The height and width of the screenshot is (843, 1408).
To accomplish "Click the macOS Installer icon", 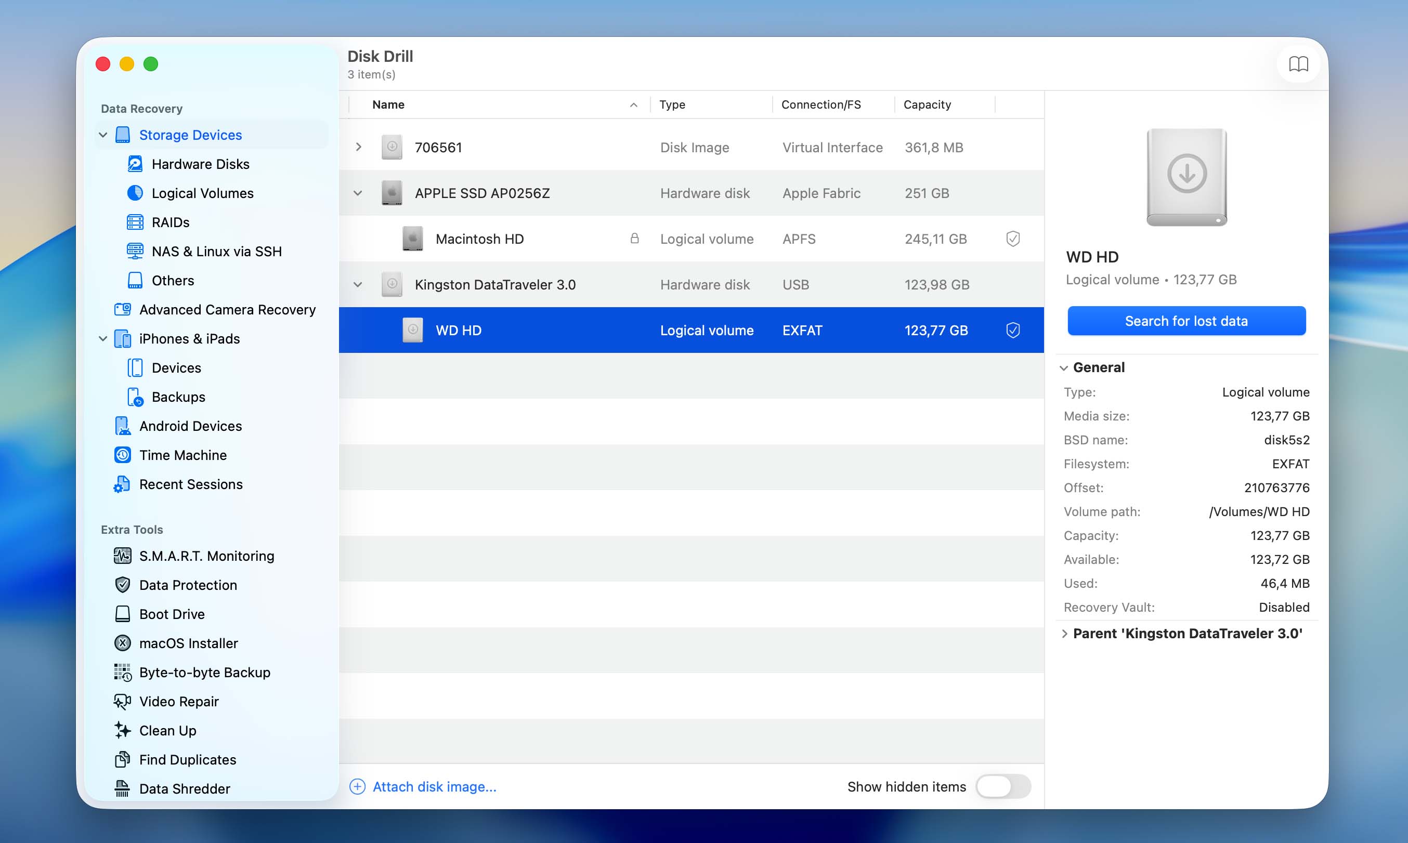I will pyautogui.click(x=122, y=642).
